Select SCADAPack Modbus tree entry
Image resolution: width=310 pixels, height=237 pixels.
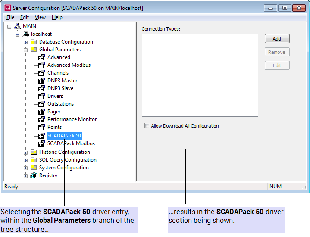tap(71, 143)
